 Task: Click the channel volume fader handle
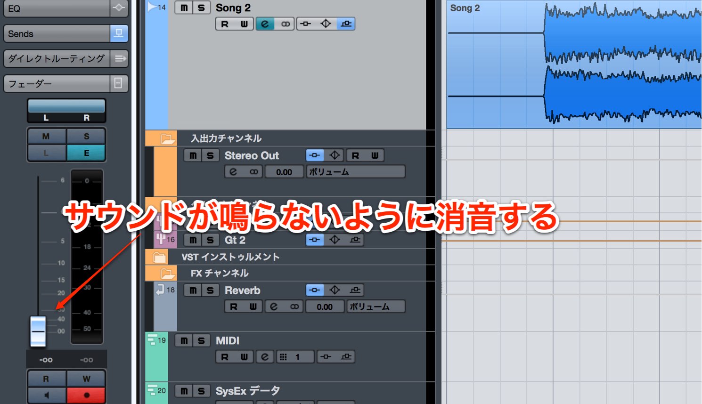[x=38, y=331]
